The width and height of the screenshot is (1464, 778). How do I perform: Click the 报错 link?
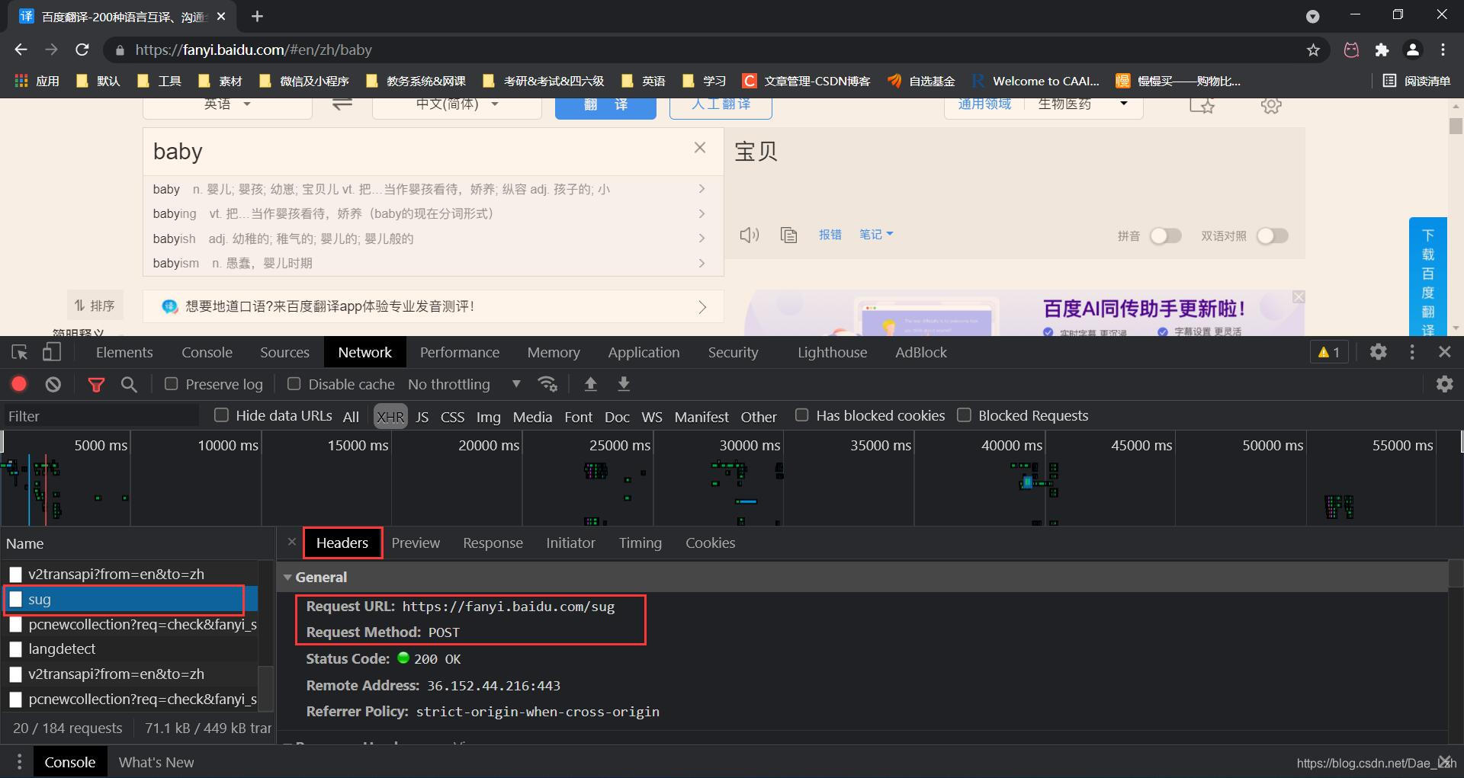click(830, 235)
